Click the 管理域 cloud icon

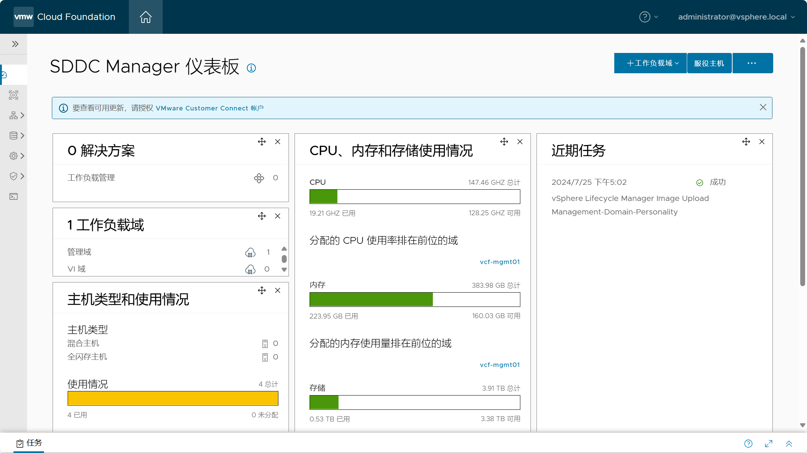250,252
